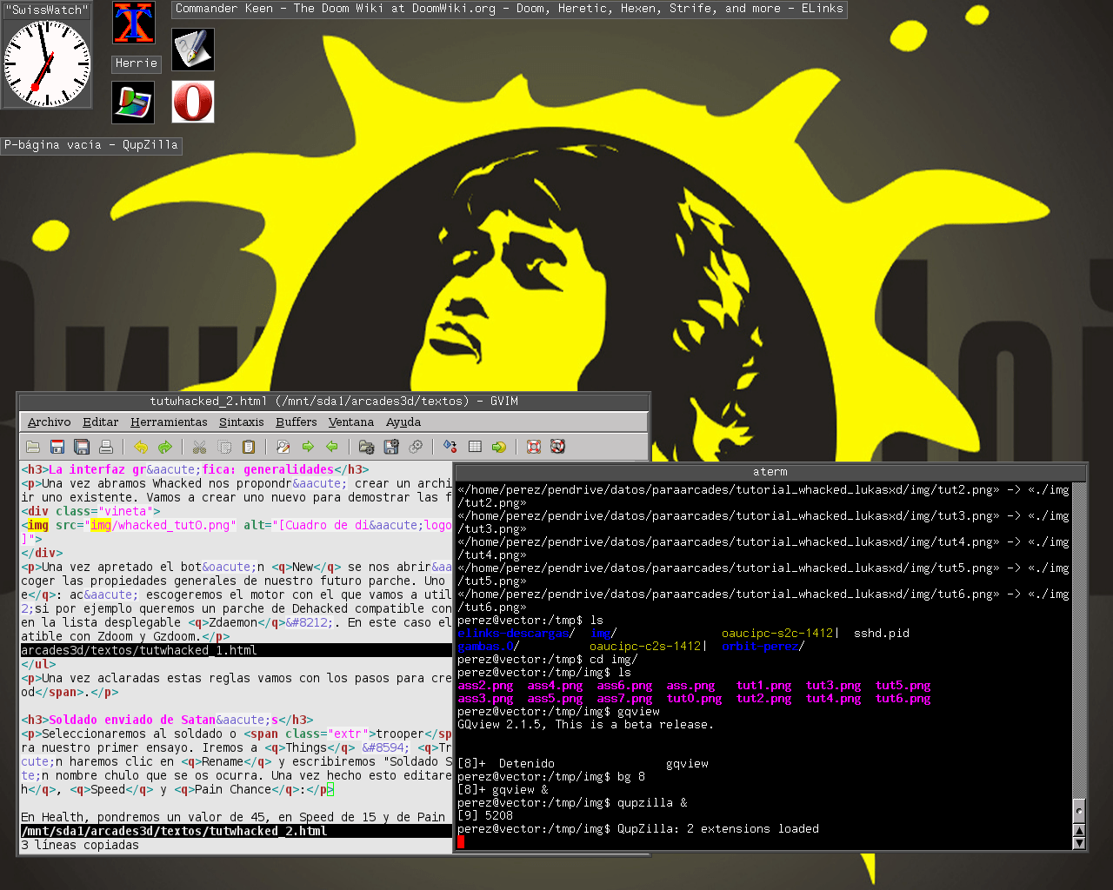Open the Editar menu in GVIM
The image size is (1113, 890).
click(x=100, y=422)
